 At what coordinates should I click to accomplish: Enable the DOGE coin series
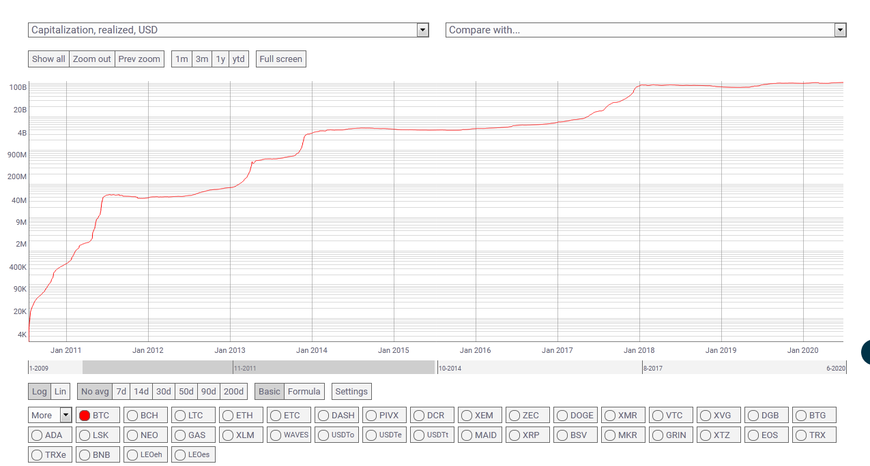[x=575, y=415]
